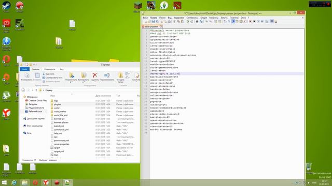Image resolution: width=332 pixels, height=186 pixels.
Task: Click black Stop recording icon in Notepad++
Action: coord(254,22)
